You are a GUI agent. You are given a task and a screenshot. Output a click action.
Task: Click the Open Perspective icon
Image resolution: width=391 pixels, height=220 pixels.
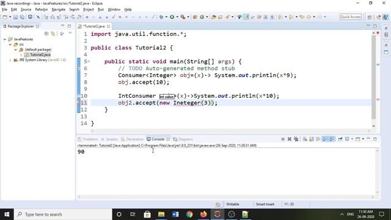370,17
